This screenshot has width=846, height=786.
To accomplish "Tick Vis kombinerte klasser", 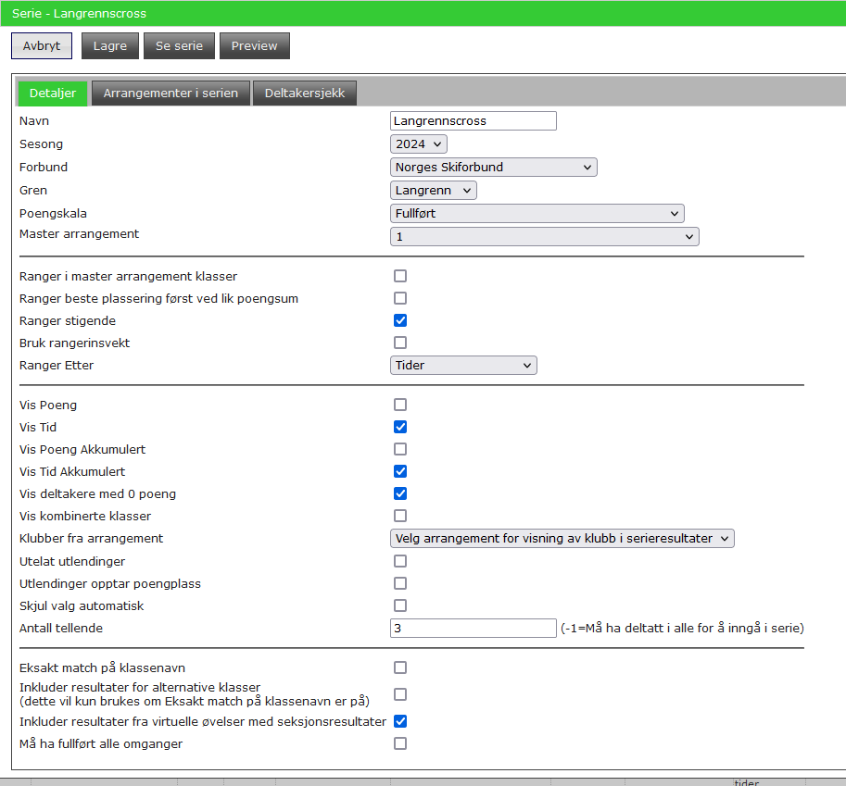I will point(400,516).
